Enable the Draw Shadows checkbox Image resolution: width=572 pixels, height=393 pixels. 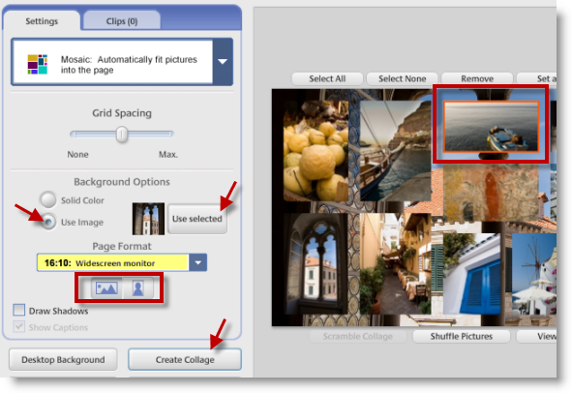coord(19,310)
